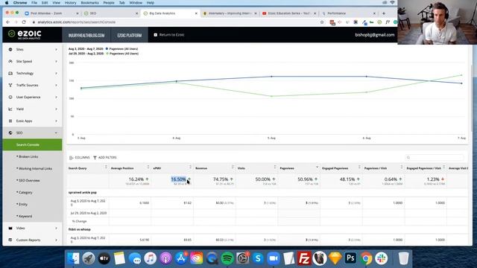Screen dimensions: 477x268
Task: Open Skype from the Dock
Action: pos(258,258)
